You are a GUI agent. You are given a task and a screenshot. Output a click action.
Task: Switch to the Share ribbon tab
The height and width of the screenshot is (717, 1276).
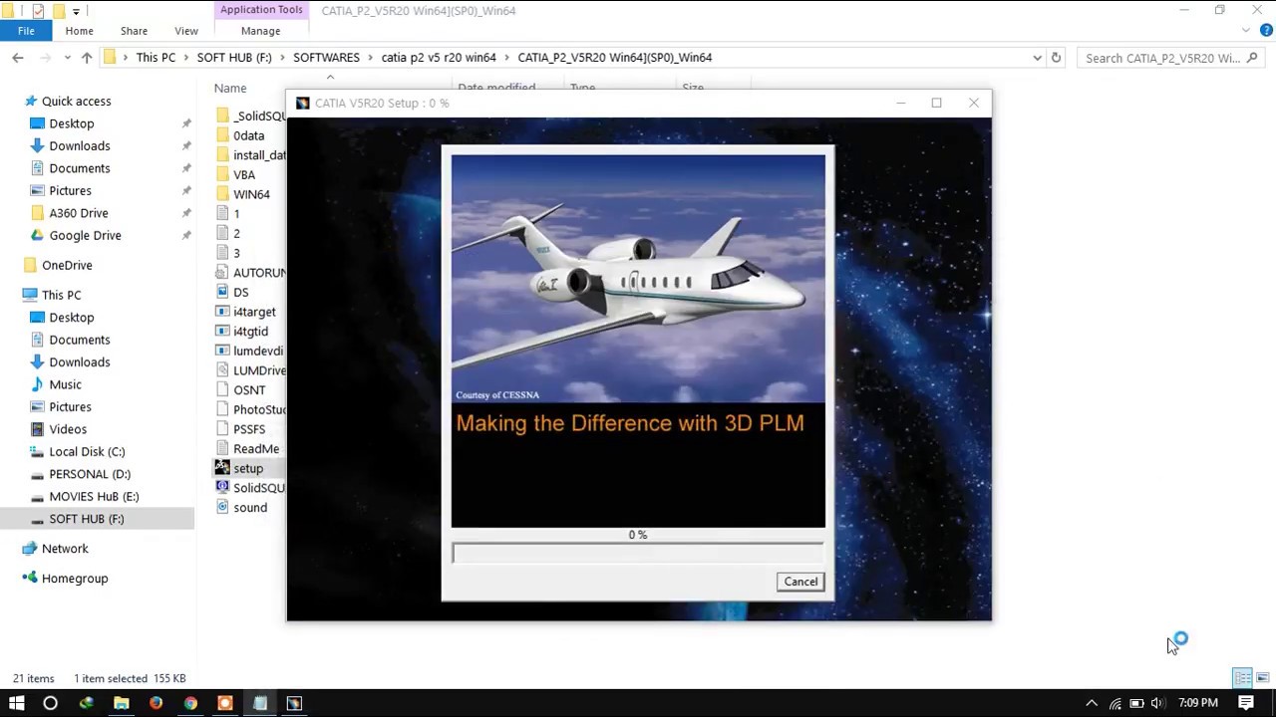[134, 31]
